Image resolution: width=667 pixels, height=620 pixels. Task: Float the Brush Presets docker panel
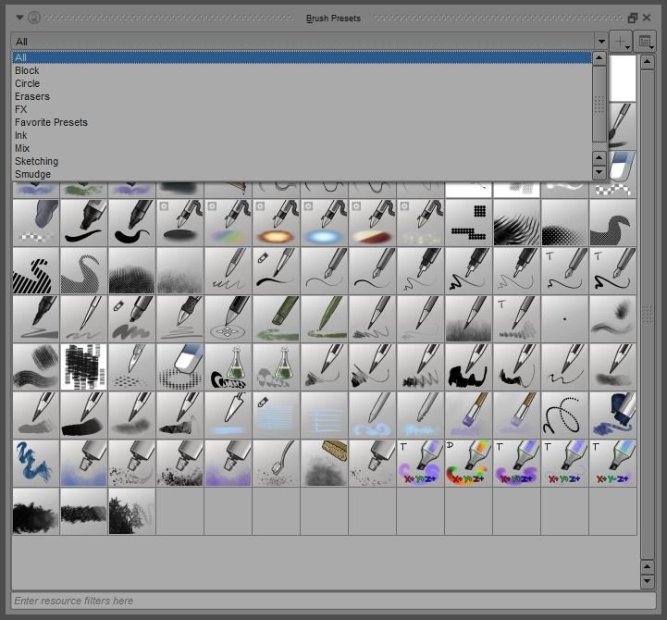point(633,18)
